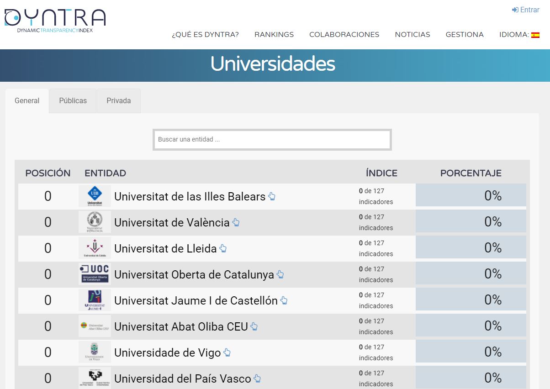Click the hand icon beside Universitat de Lleida

coord(223,249)
